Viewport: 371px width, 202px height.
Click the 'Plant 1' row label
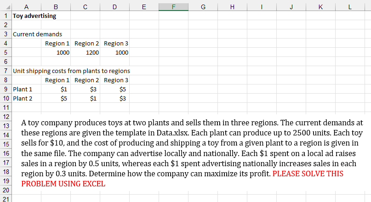click(x=22, y=90)
